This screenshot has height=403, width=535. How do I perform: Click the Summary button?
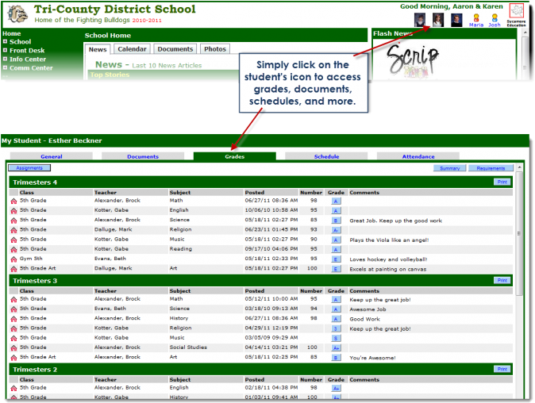(450, 168)
